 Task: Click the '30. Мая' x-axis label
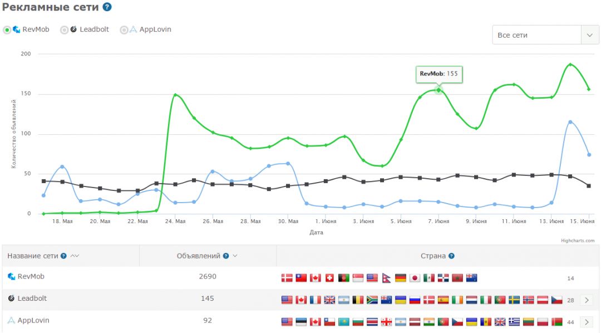tap(288, 221)
